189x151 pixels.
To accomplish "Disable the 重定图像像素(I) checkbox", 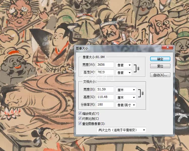I will point(80,123).
